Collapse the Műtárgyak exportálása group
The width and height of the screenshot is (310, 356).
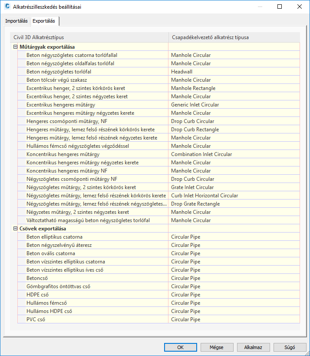15,47
